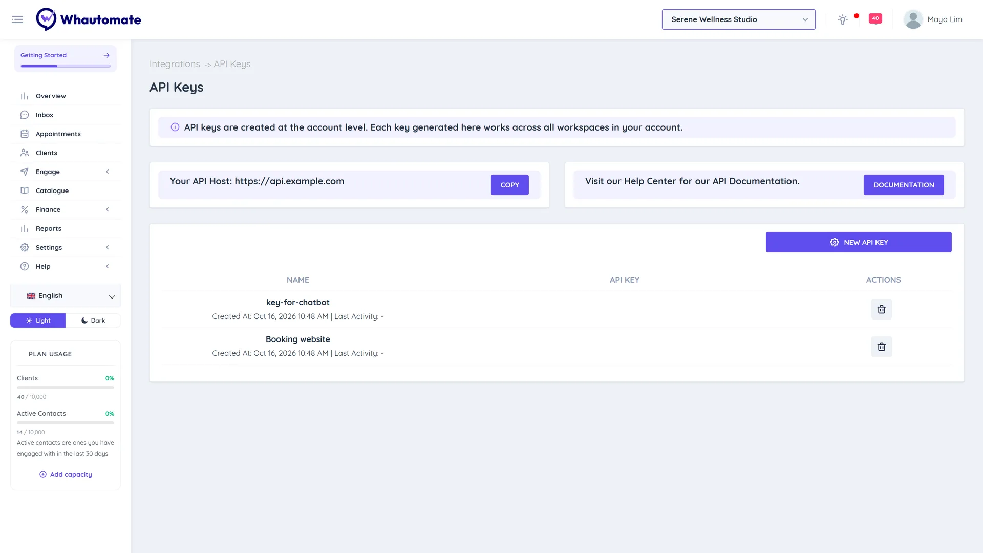Click the Catalogue book icon
Image resolution: width=983 pixels, height=553 pixels.
(25, 190)
